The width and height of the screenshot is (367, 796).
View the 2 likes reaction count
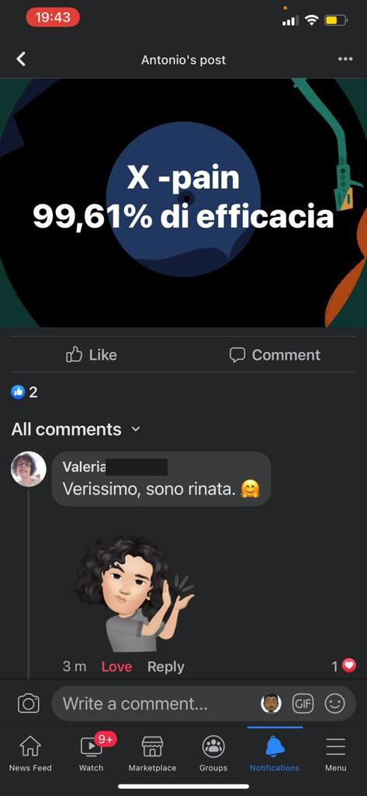click(x=24, y=392)
